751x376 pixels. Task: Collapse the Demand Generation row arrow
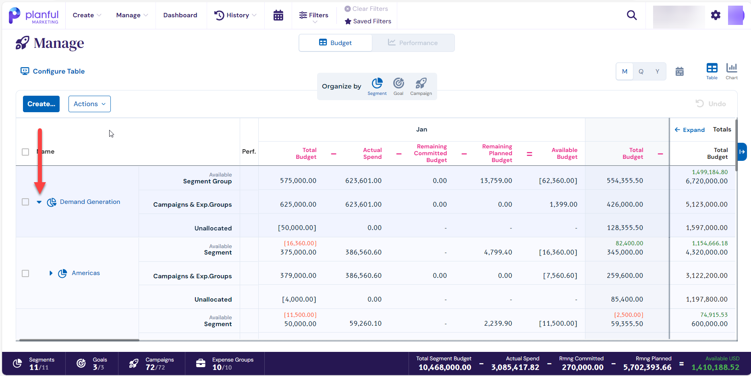click(39, 202)
